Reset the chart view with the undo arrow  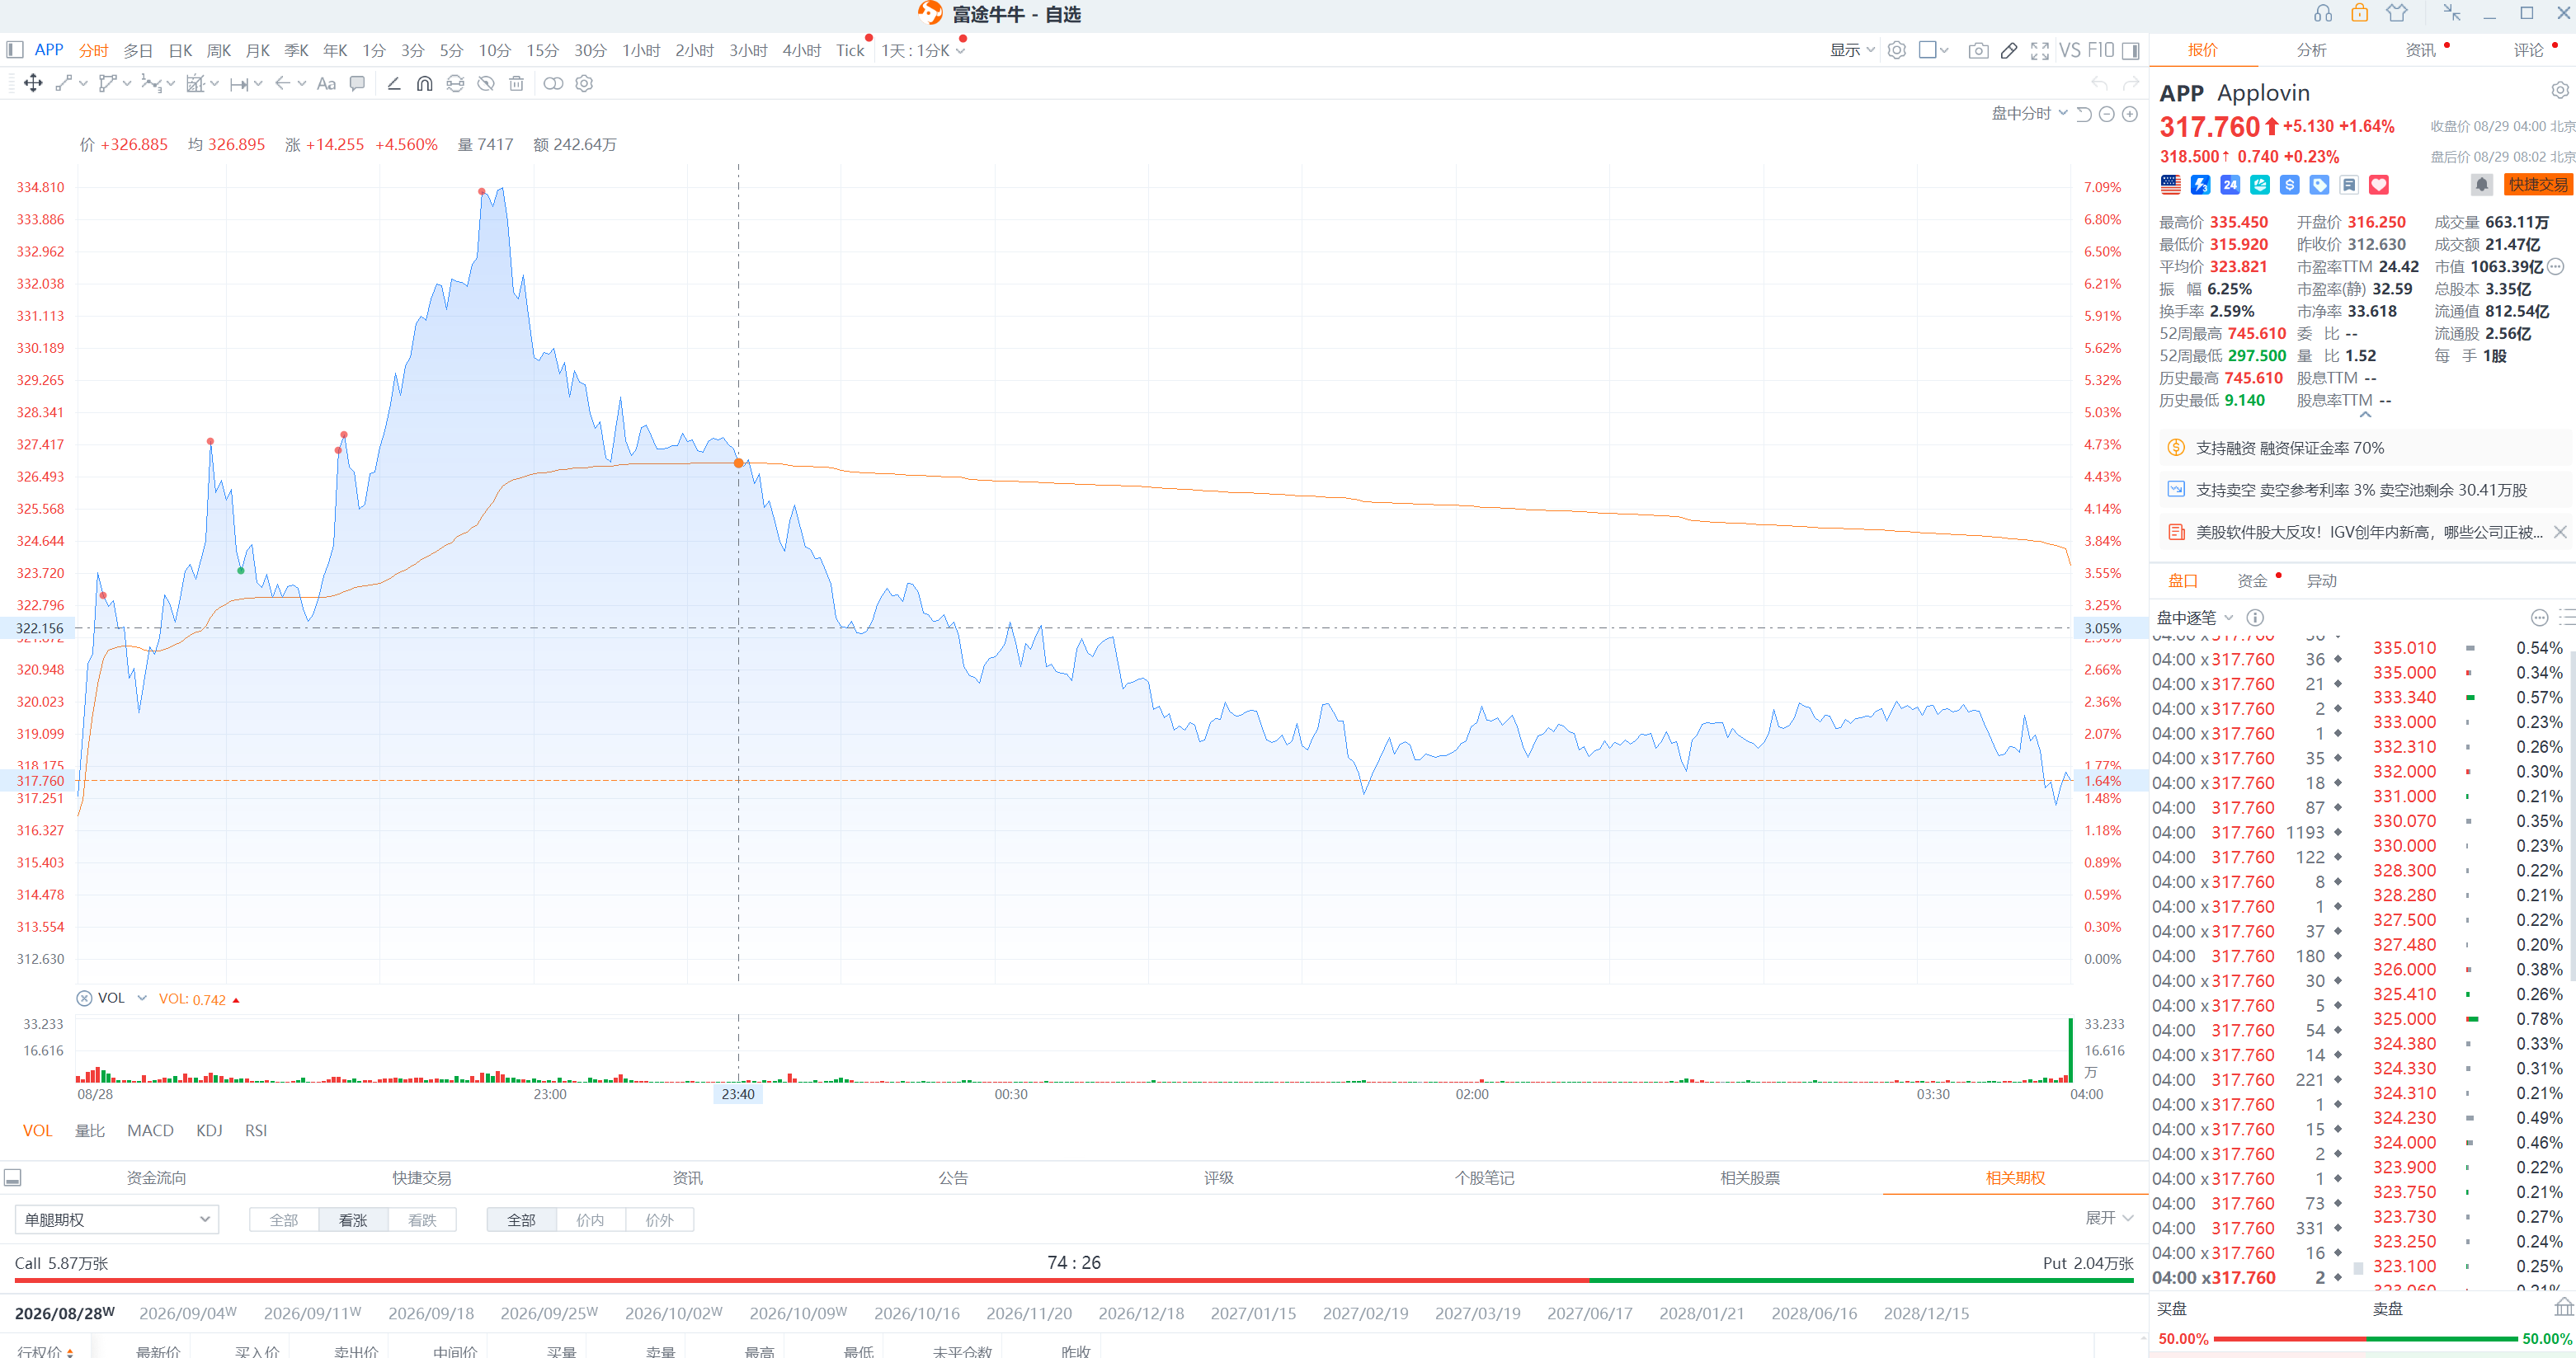coord(2084,114)
